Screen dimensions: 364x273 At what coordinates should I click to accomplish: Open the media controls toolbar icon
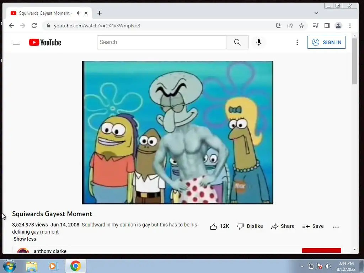pyautogui.click(x=315, y=26)
